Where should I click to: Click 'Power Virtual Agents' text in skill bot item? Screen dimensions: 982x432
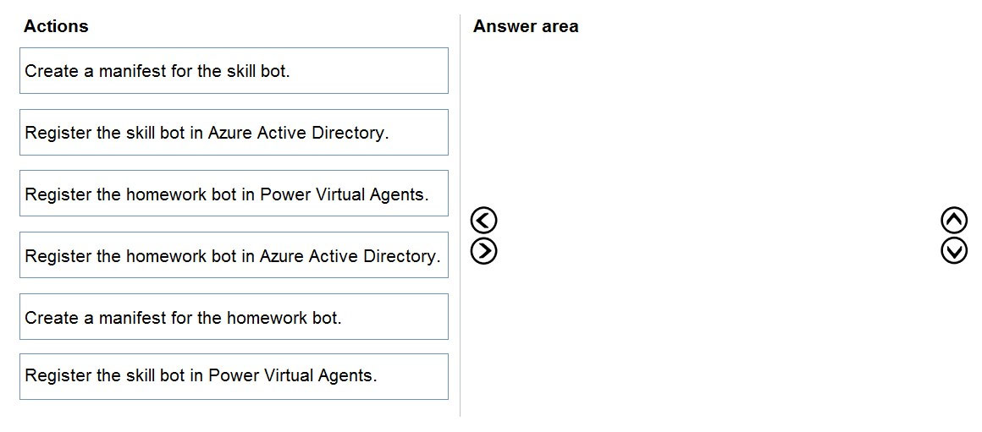(x=291, y=376)
